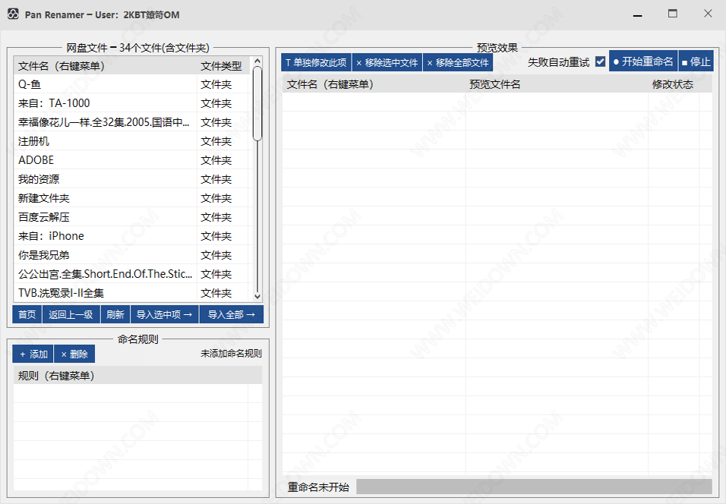Click the 预览文件名 column header
Image resolution: width=726 pixels, height=504 pixels.
(x=557, y=84)
